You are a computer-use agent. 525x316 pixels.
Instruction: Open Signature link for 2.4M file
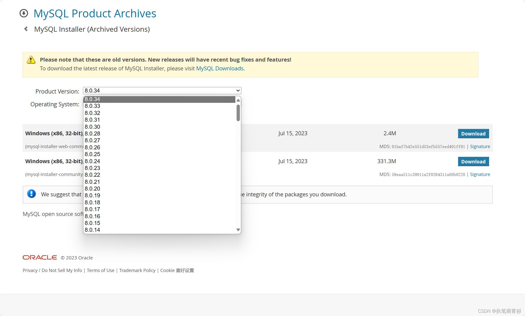(x=480, y=147)
